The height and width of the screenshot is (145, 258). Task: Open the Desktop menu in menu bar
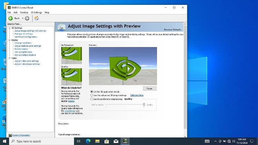tap(24, 12)
